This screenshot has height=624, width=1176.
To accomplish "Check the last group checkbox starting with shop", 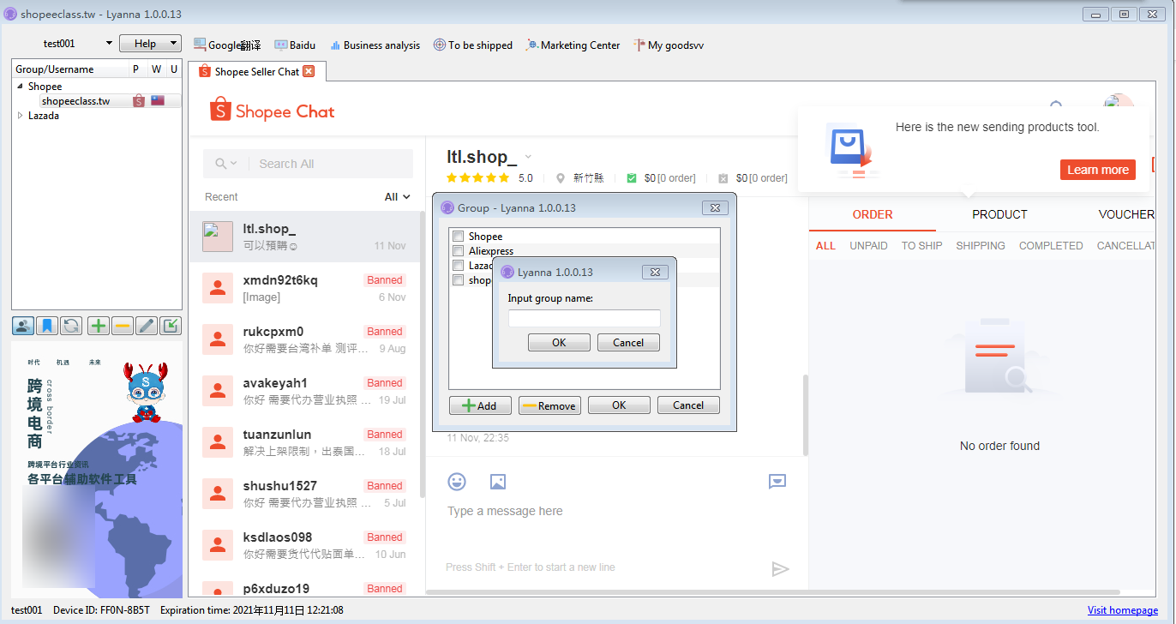I will [x=459, y=280].
